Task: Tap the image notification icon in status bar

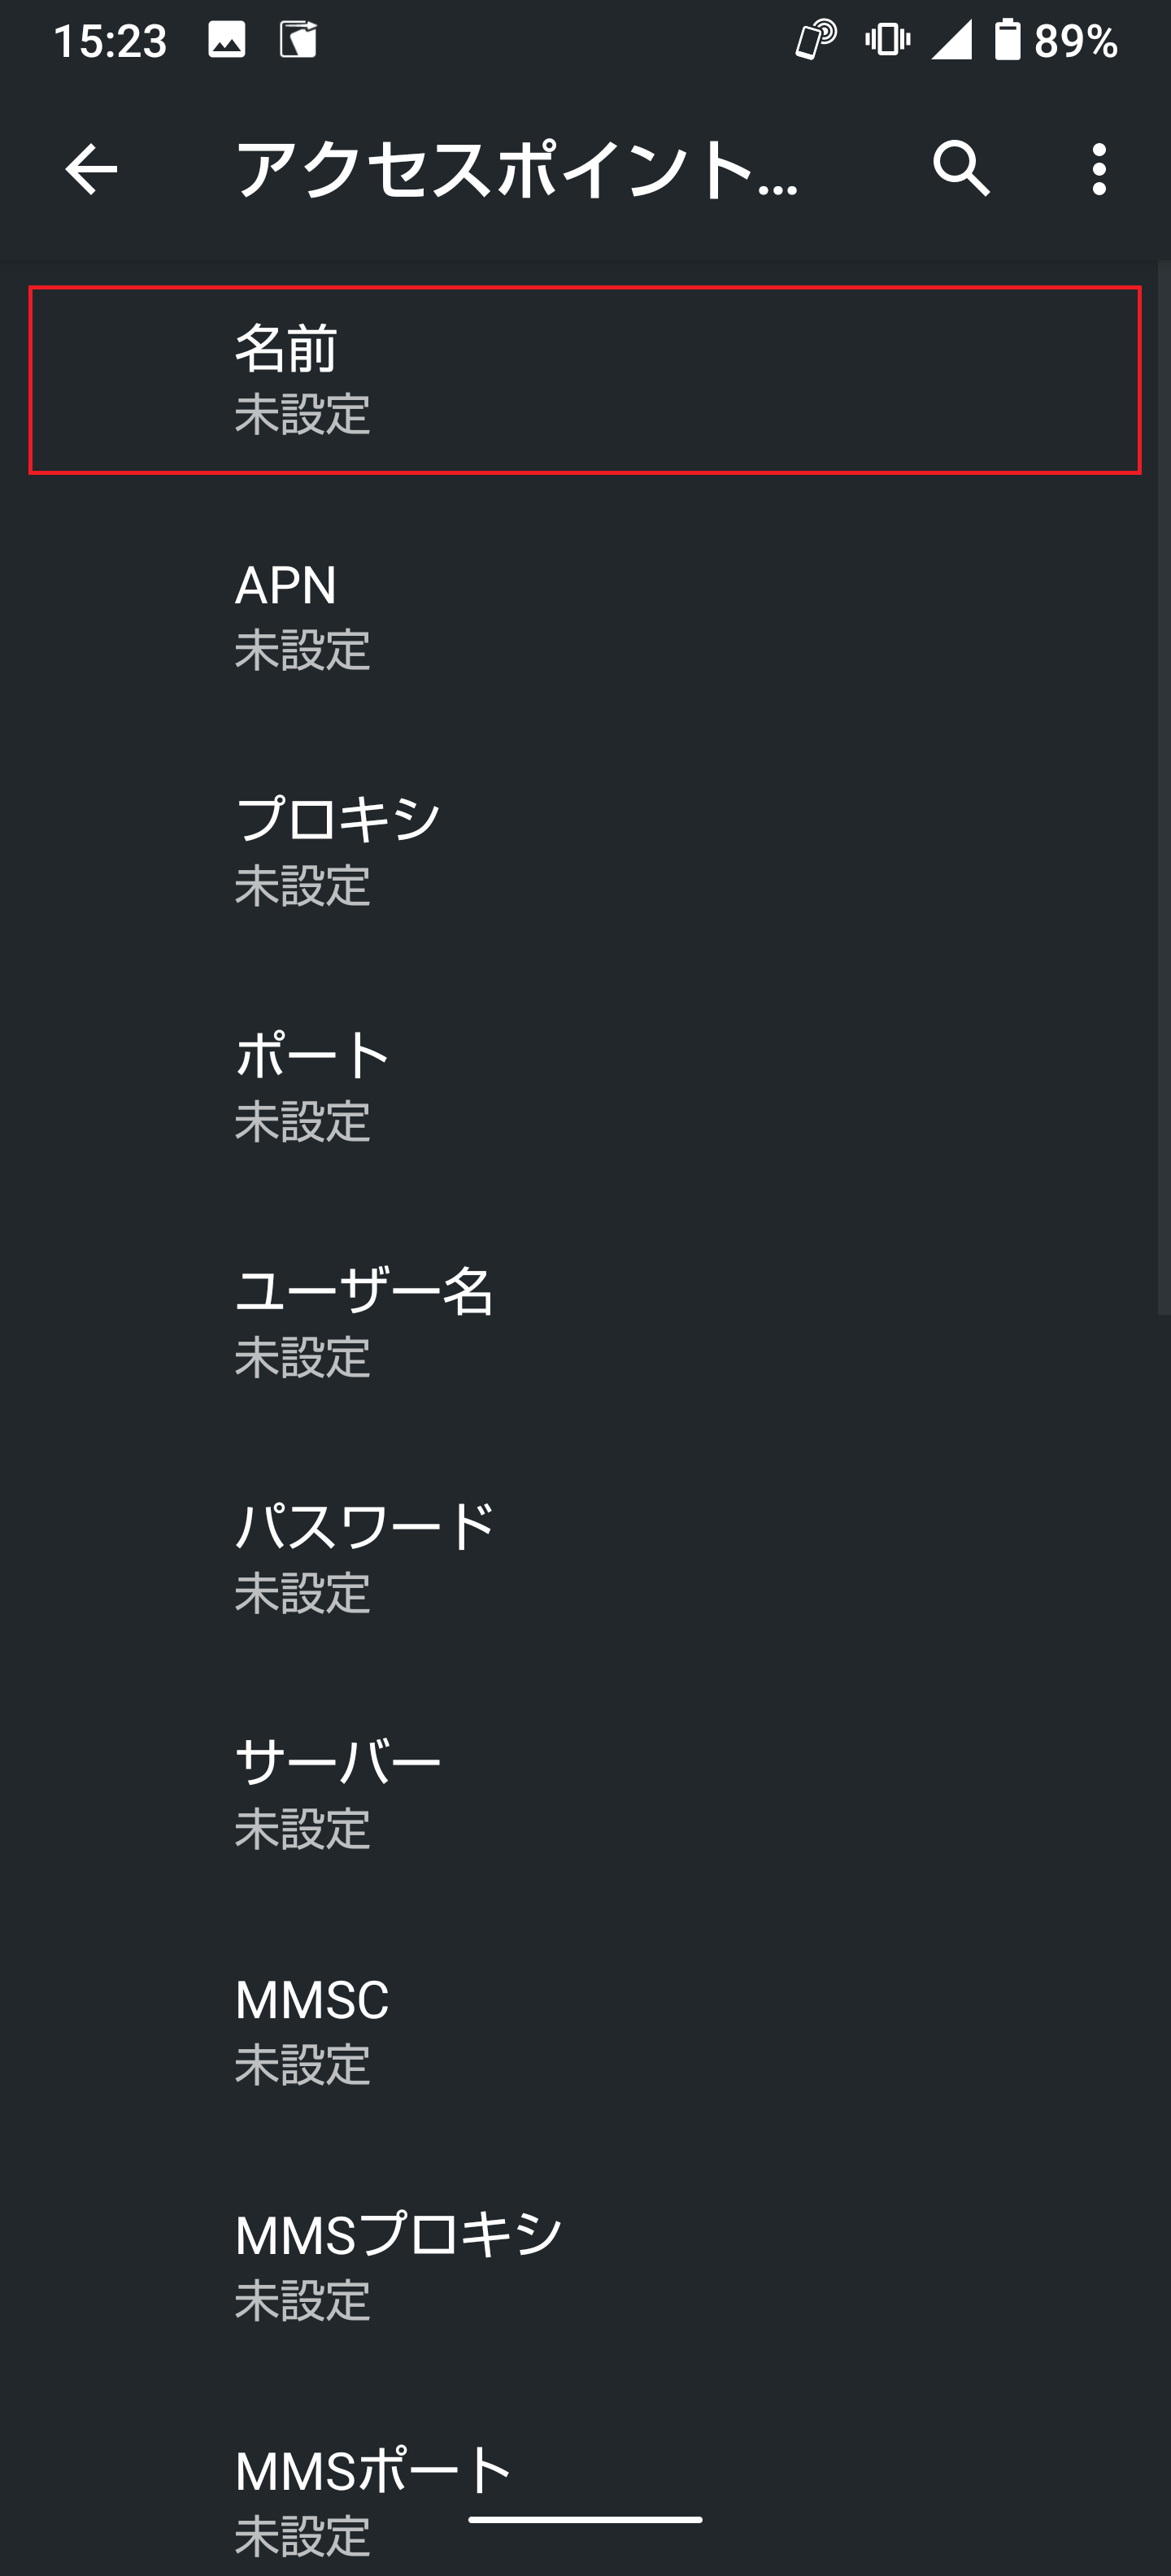Action: click(225, 40)
